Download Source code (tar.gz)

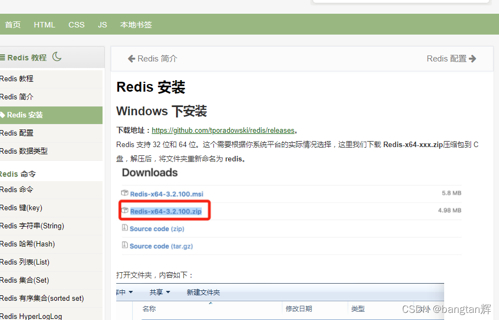[x=161, y=246]
